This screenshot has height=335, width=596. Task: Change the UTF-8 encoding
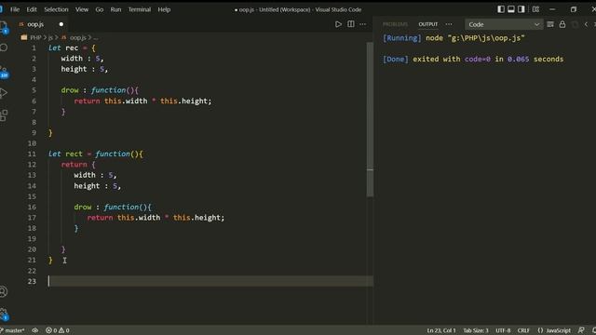(503, 330)
